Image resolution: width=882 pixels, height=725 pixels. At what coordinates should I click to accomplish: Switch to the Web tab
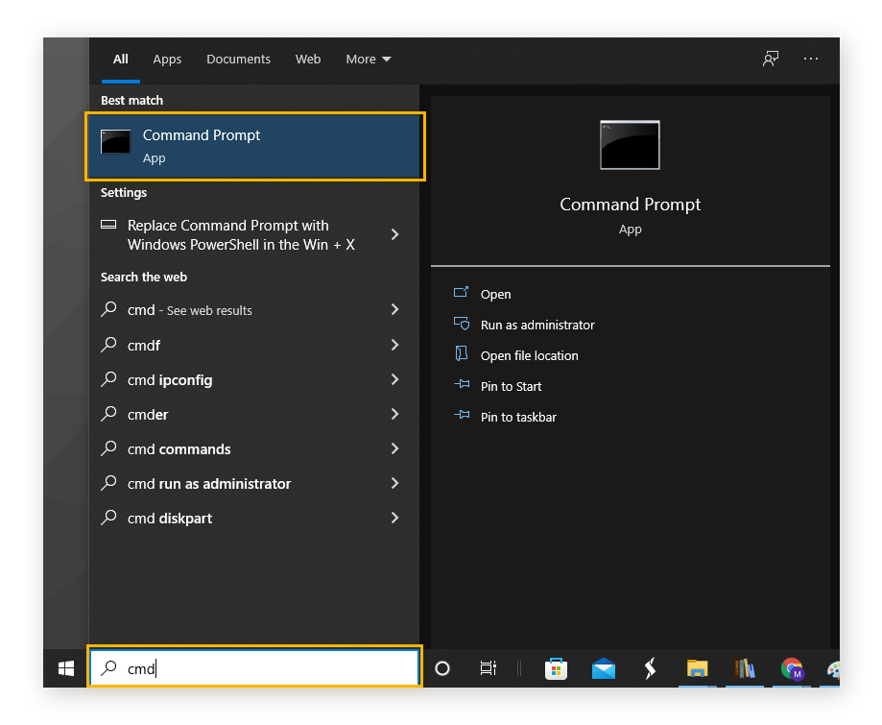(308, 59)
